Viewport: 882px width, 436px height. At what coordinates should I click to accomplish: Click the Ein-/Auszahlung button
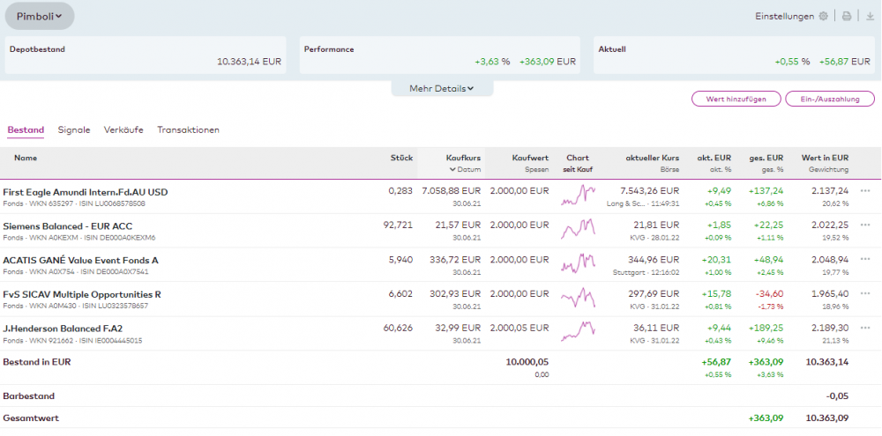829,100
